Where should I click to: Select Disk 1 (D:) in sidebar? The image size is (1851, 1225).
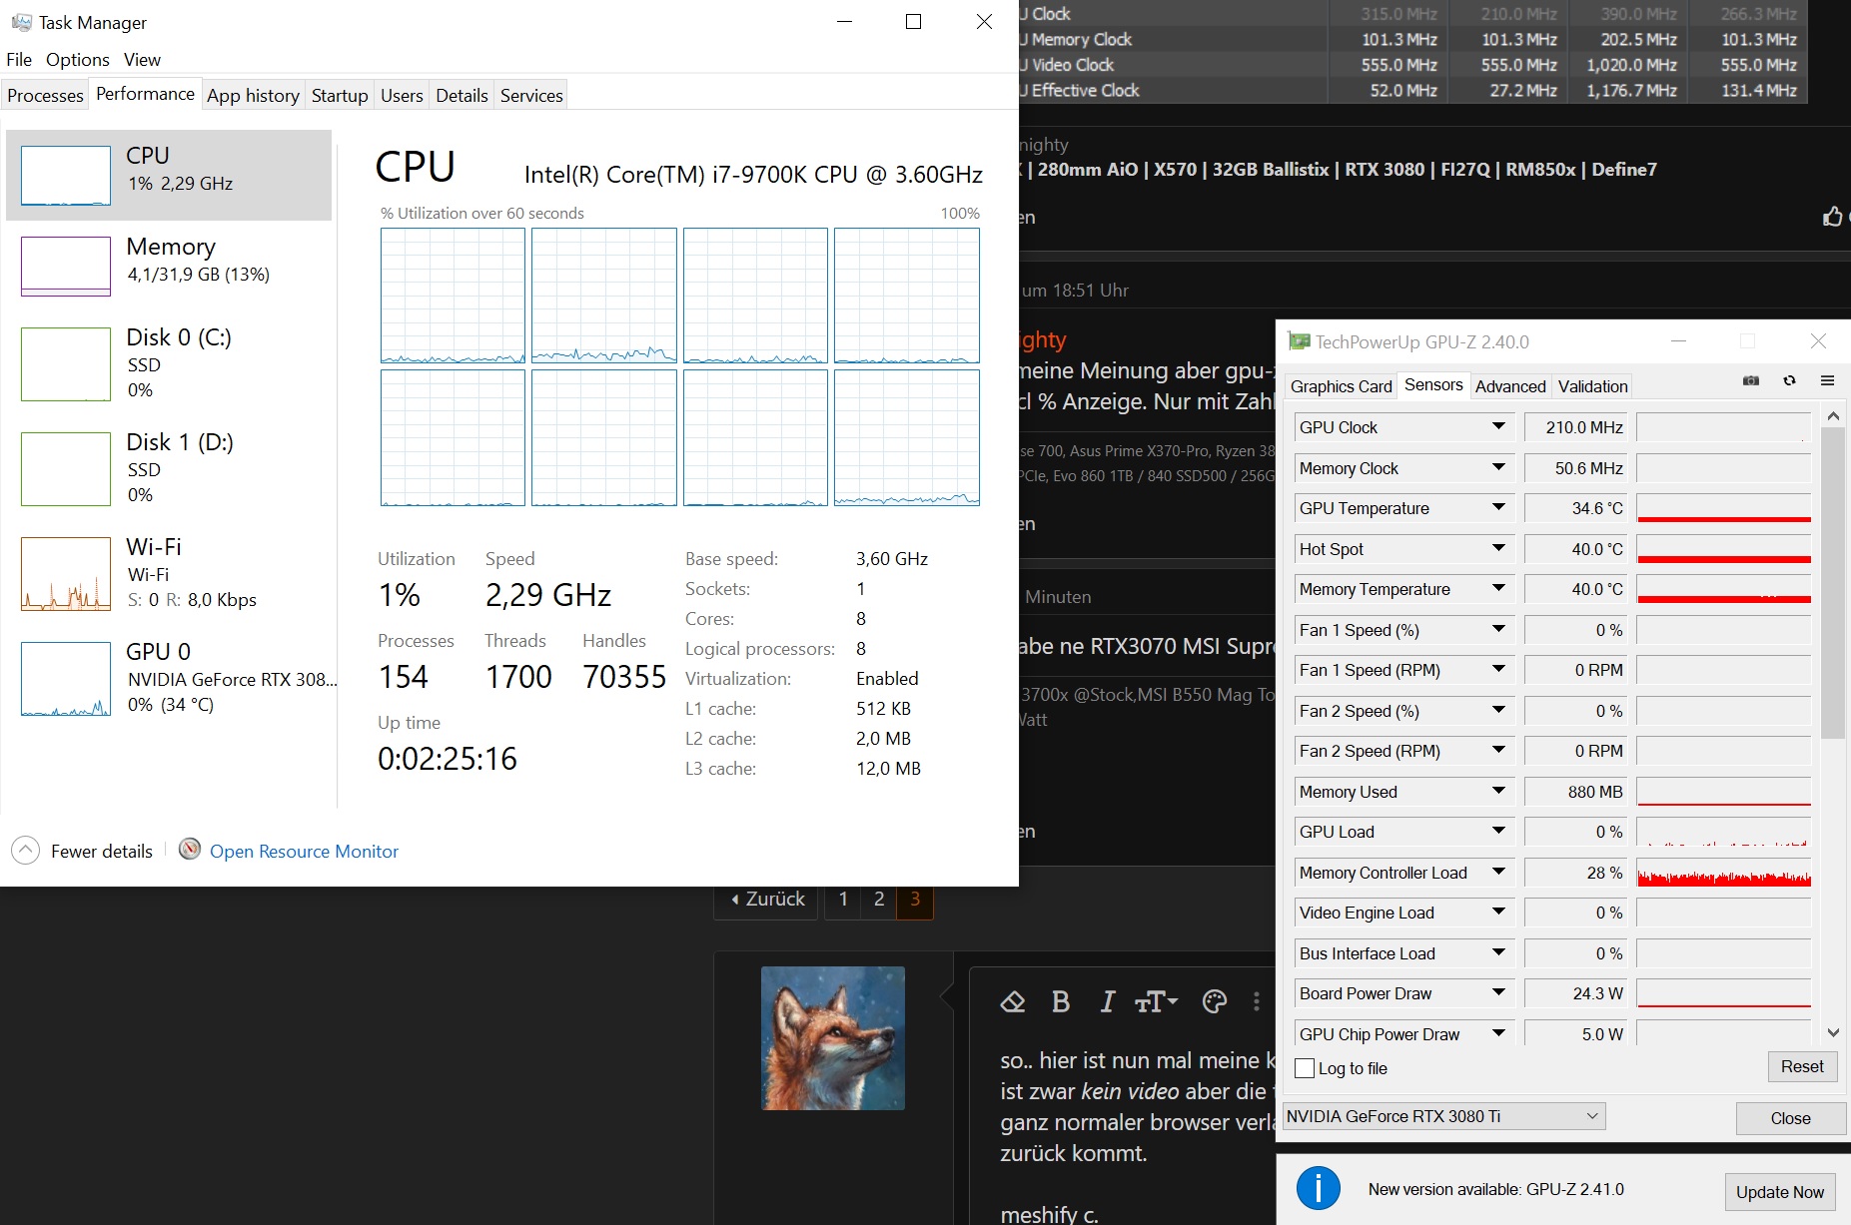click(x=169, y=469)
